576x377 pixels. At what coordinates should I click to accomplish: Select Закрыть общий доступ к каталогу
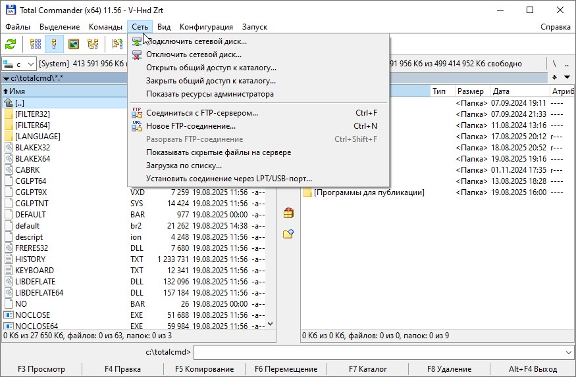(x=259, y=81)
